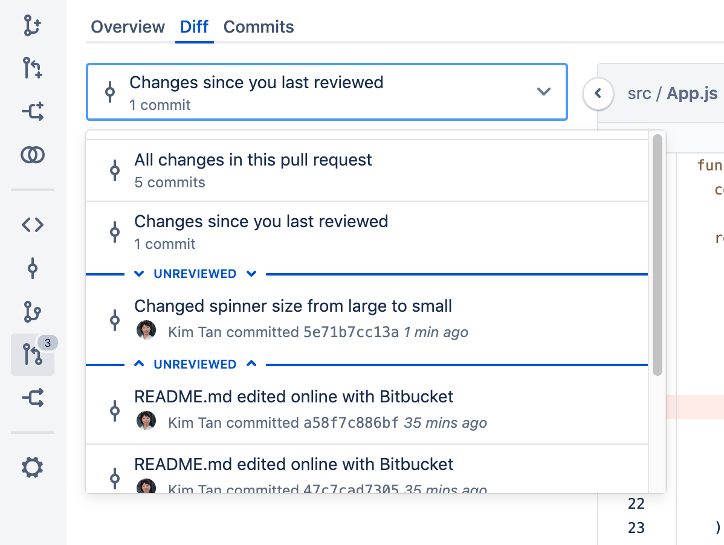The image size is (724, 545).
Task: Click the dropdown chevron arrow in commit selector
Action: [544, 91]
